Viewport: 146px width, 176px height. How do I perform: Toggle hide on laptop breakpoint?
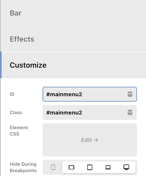[108, 167]
